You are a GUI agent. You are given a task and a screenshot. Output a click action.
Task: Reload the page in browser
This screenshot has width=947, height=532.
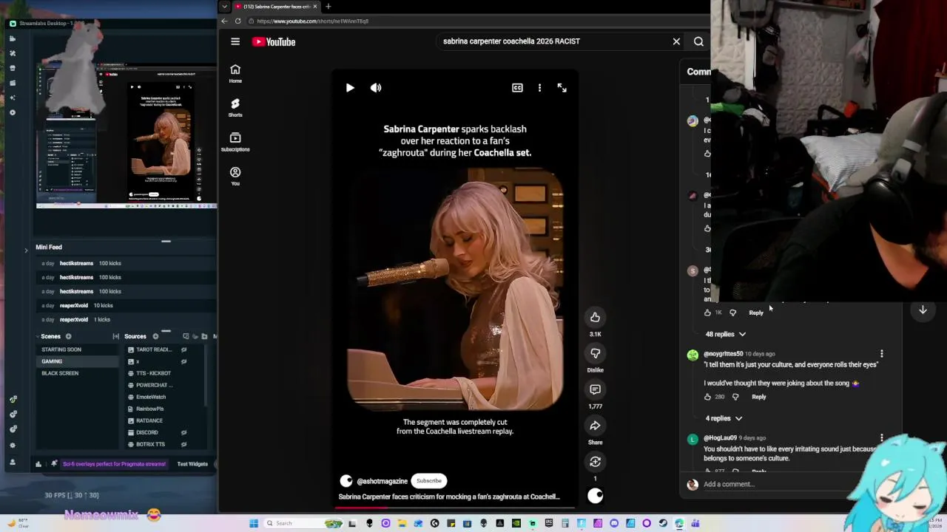(237, 21)
